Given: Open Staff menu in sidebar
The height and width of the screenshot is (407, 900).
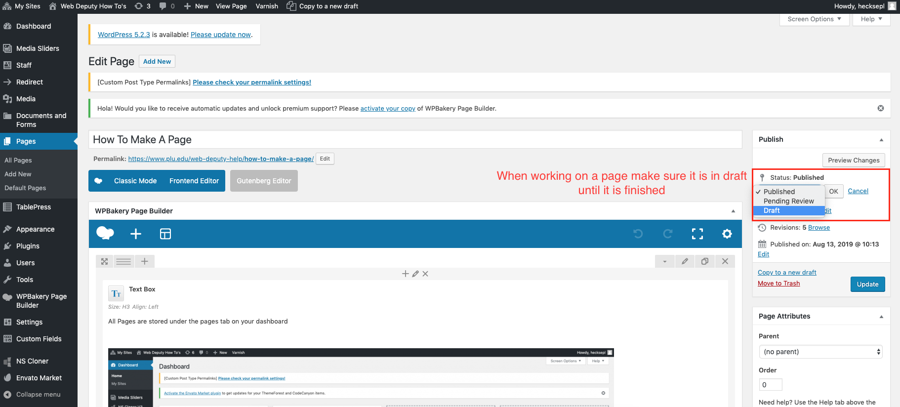Looking at the screenshot, I should [24, 65].
